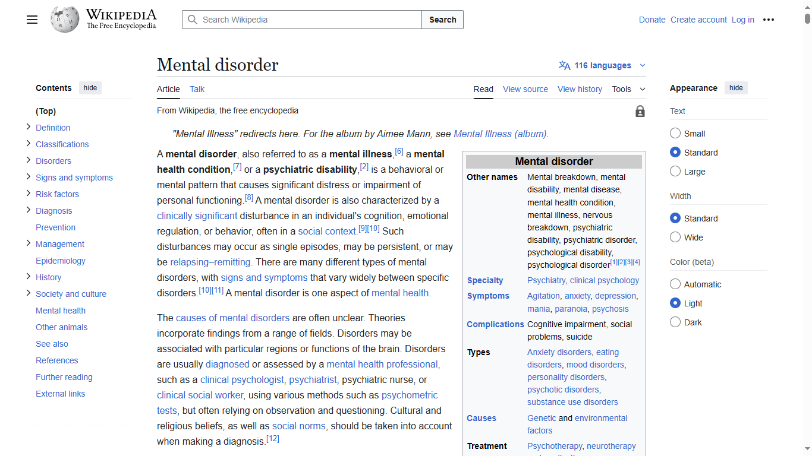The height and width of the screenshot is (456, 812).
Task: Click the Search button
Action: click(443, 20)
